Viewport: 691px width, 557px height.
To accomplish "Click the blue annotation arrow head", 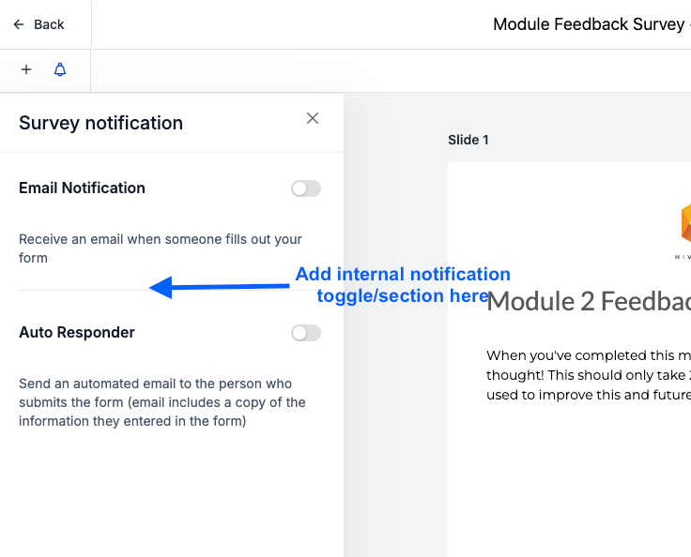I will [x=161, y=287].
